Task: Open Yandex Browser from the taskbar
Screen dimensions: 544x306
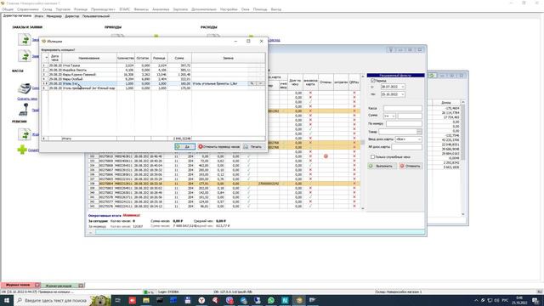Action: pyautogui.click(x=201, y=300)
